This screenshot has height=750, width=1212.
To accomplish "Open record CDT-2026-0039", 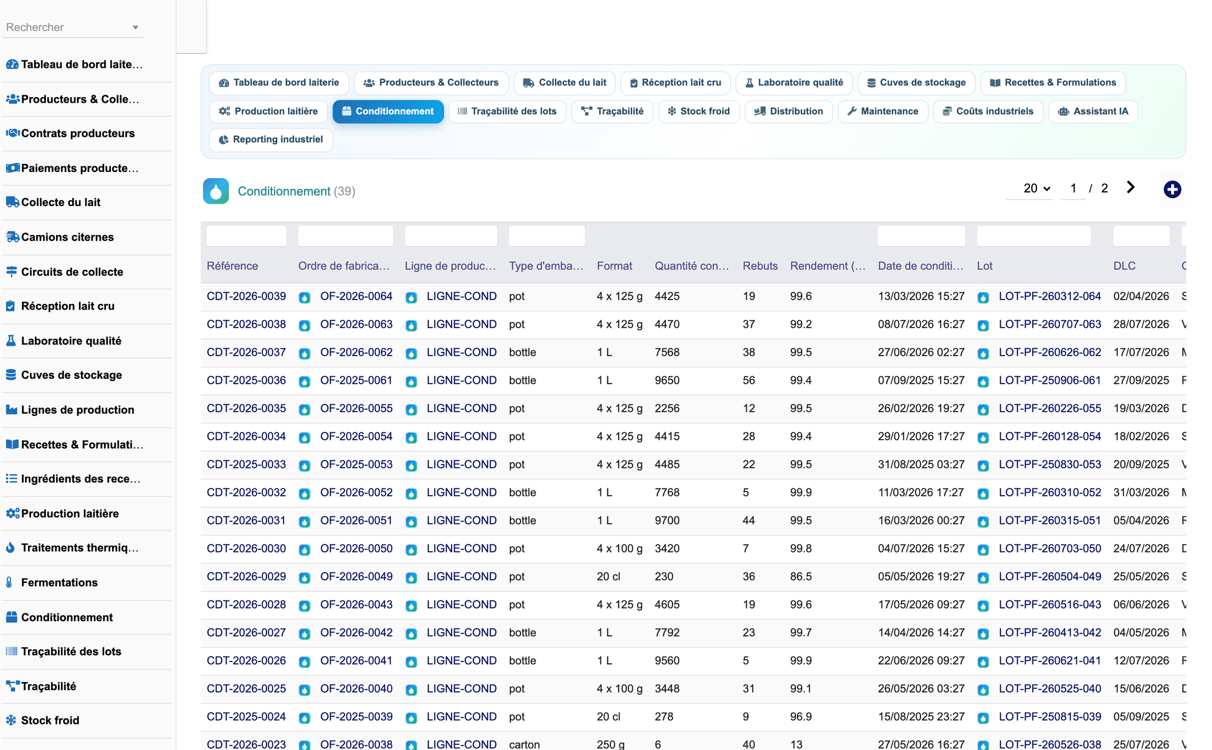I will (246, 297).
